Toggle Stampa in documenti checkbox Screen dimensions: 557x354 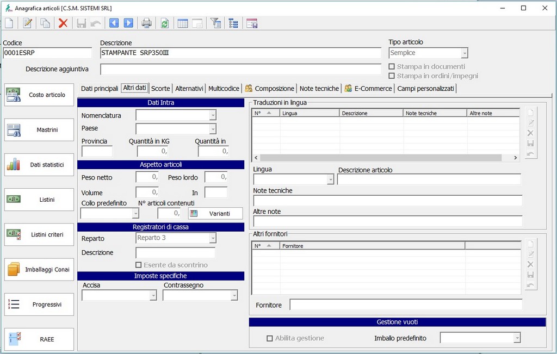[x=392, y=66]
